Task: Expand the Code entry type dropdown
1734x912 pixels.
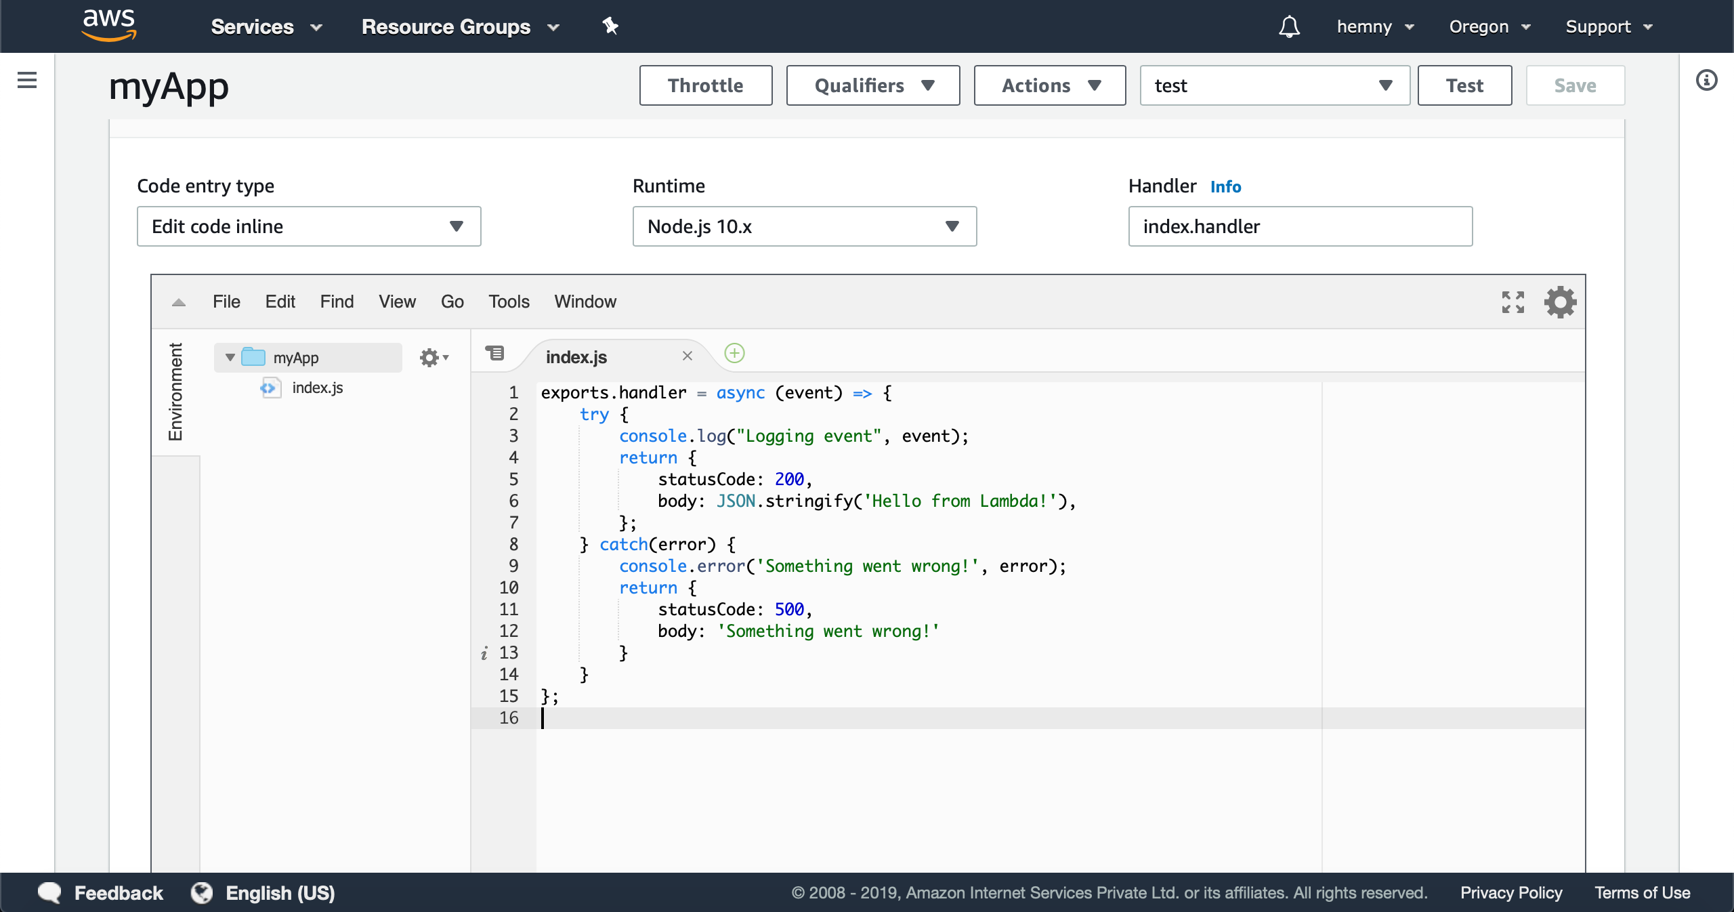Action: pos(309,226)
